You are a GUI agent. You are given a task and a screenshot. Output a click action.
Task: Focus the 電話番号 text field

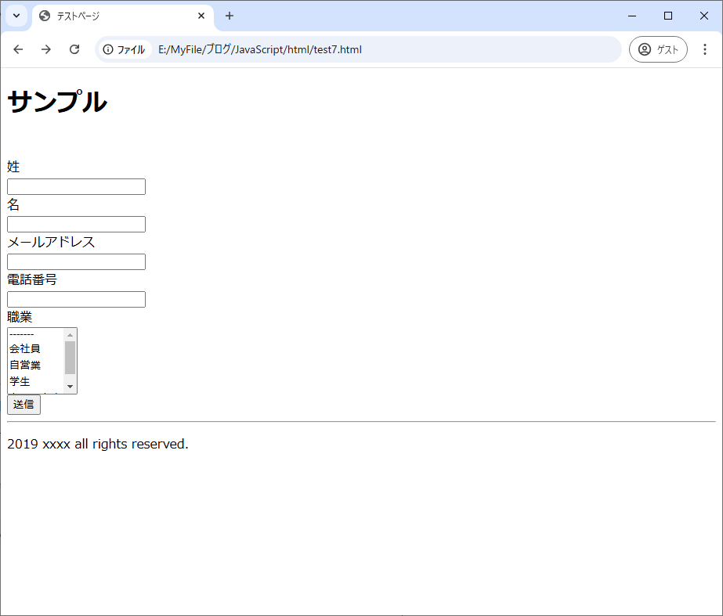tap(77, 300)
